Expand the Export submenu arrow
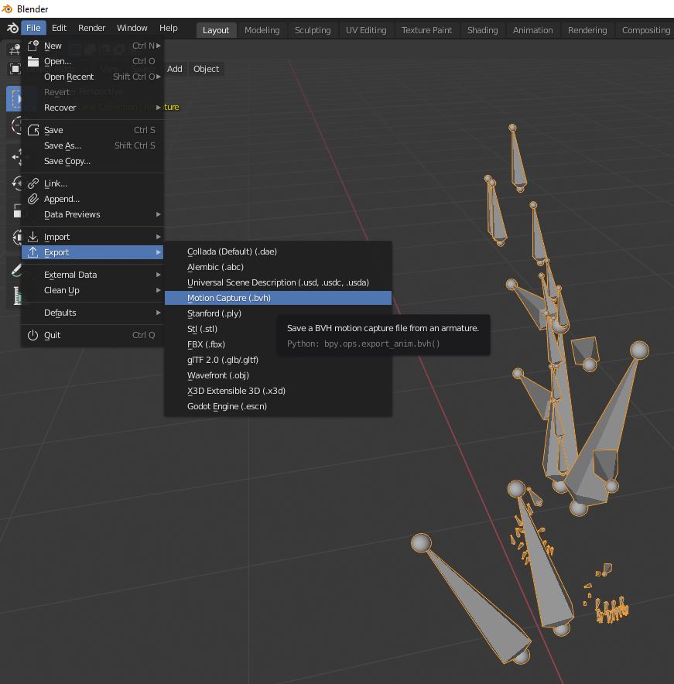This screenshot has height=684, width=674. 159,252
